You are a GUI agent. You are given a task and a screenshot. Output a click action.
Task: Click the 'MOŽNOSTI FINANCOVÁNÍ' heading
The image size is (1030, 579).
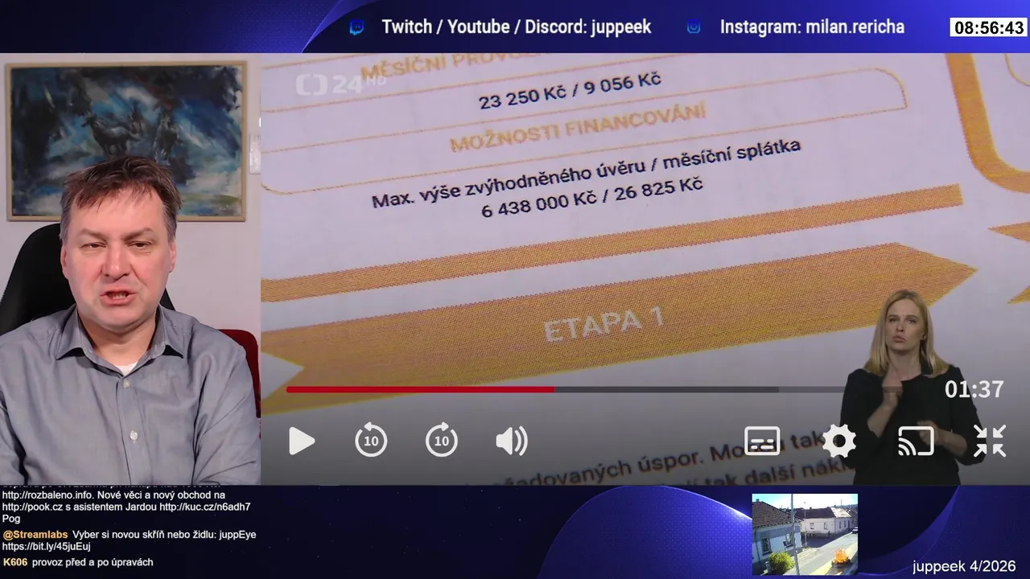coord(577,129)
